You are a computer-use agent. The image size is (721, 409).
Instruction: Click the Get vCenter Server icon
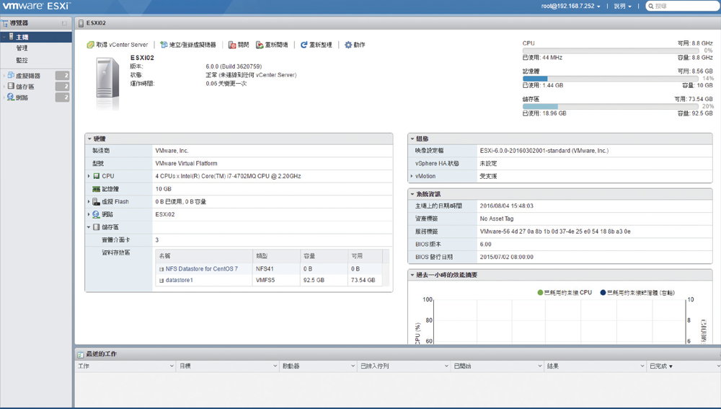click(90, 45)
